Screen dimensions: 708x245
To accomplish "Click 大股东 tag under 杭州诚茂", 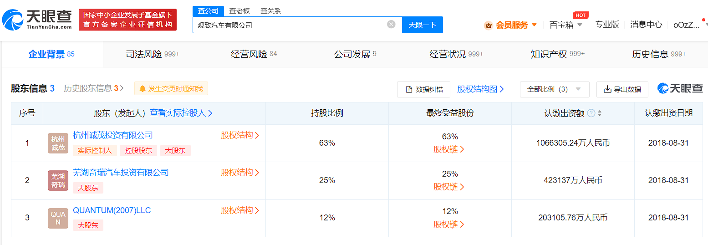I will [x=175, y=151].
